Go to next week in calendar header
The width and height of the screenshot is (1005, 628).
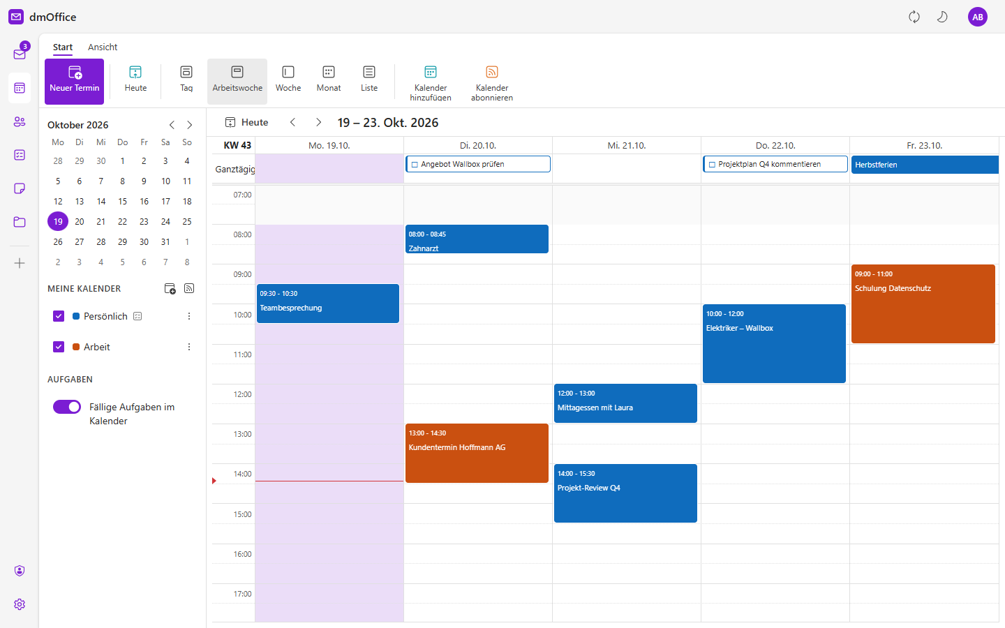[x=319, y=122]
